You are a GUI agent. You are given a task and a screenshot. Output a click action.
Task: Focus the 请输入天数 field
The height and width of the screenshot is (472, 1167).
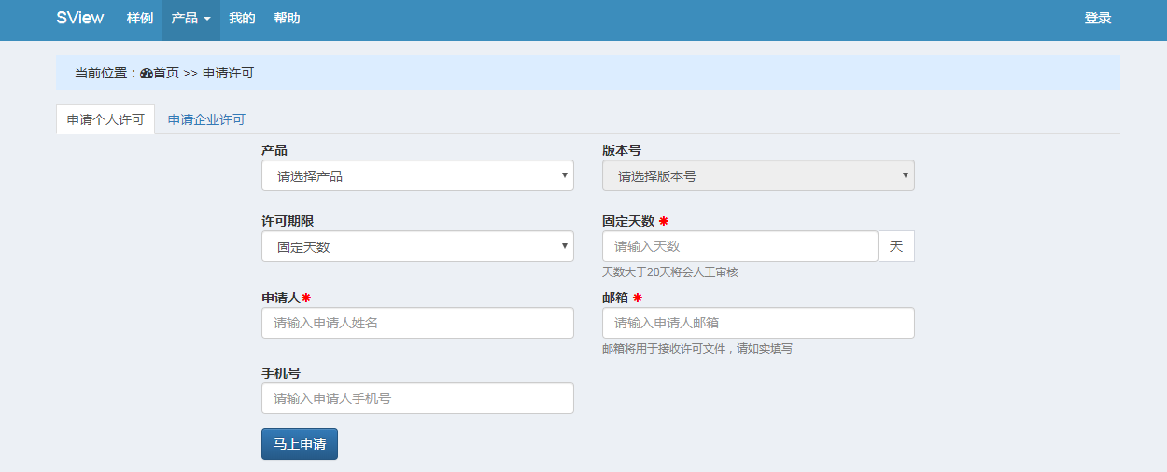click(x=740, y=246)
